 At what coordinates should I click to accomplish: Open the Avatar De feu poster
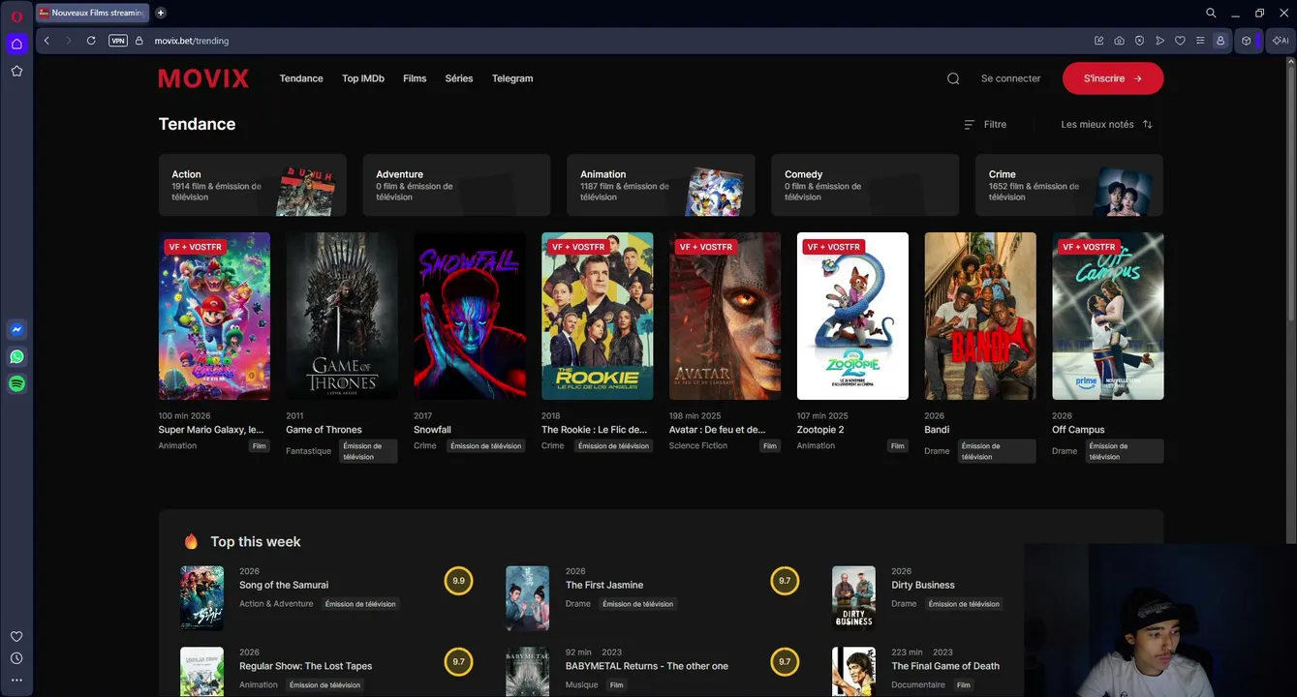click(726, 316)
